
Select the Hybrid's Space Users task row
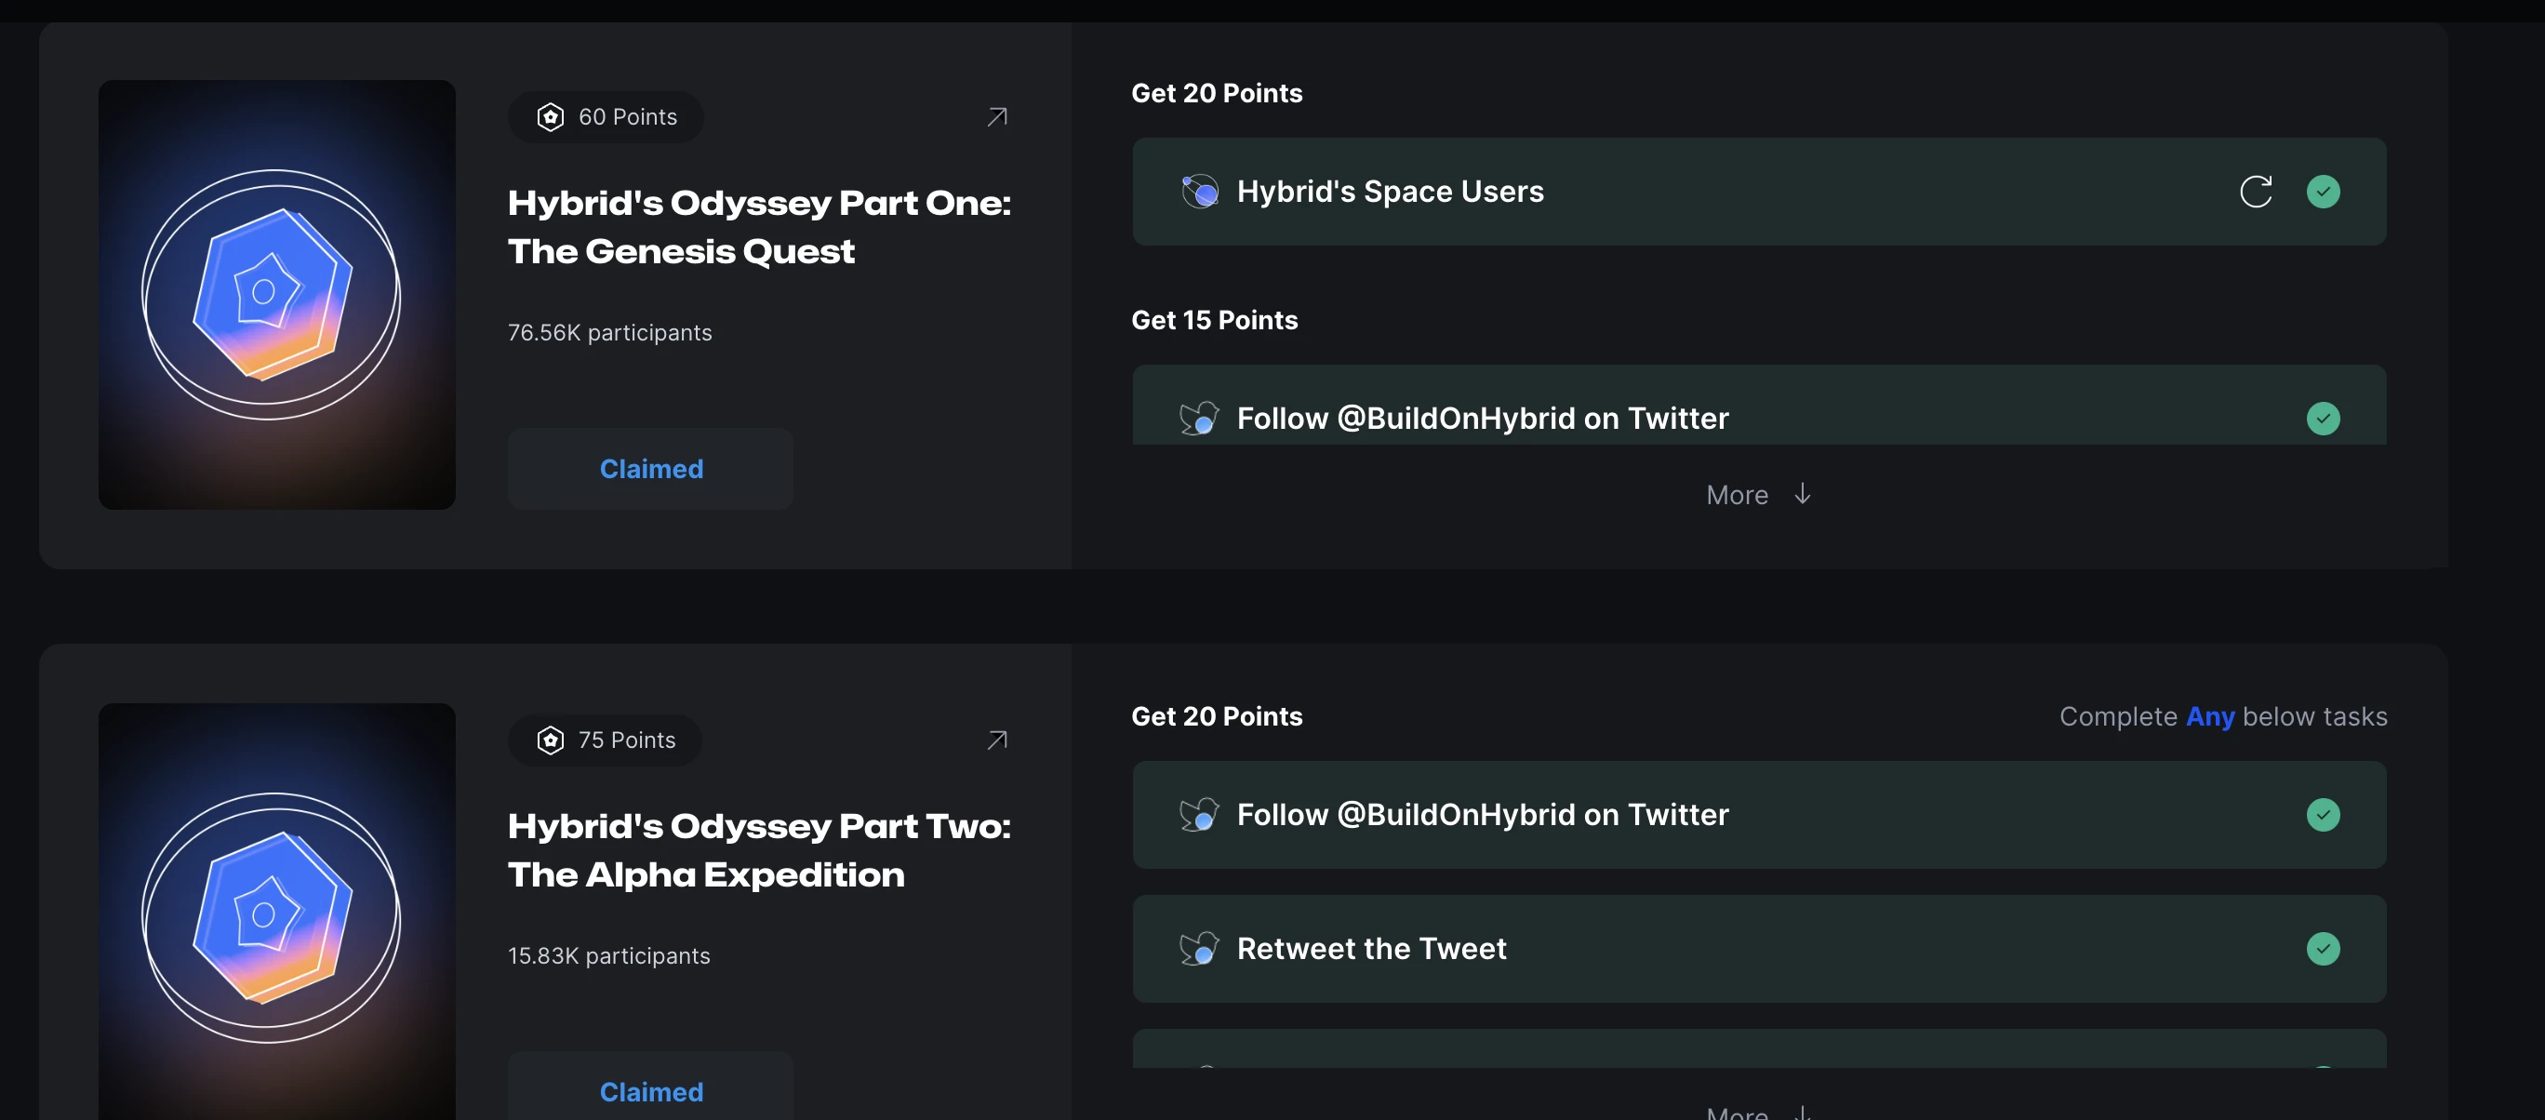point(1759,192)
